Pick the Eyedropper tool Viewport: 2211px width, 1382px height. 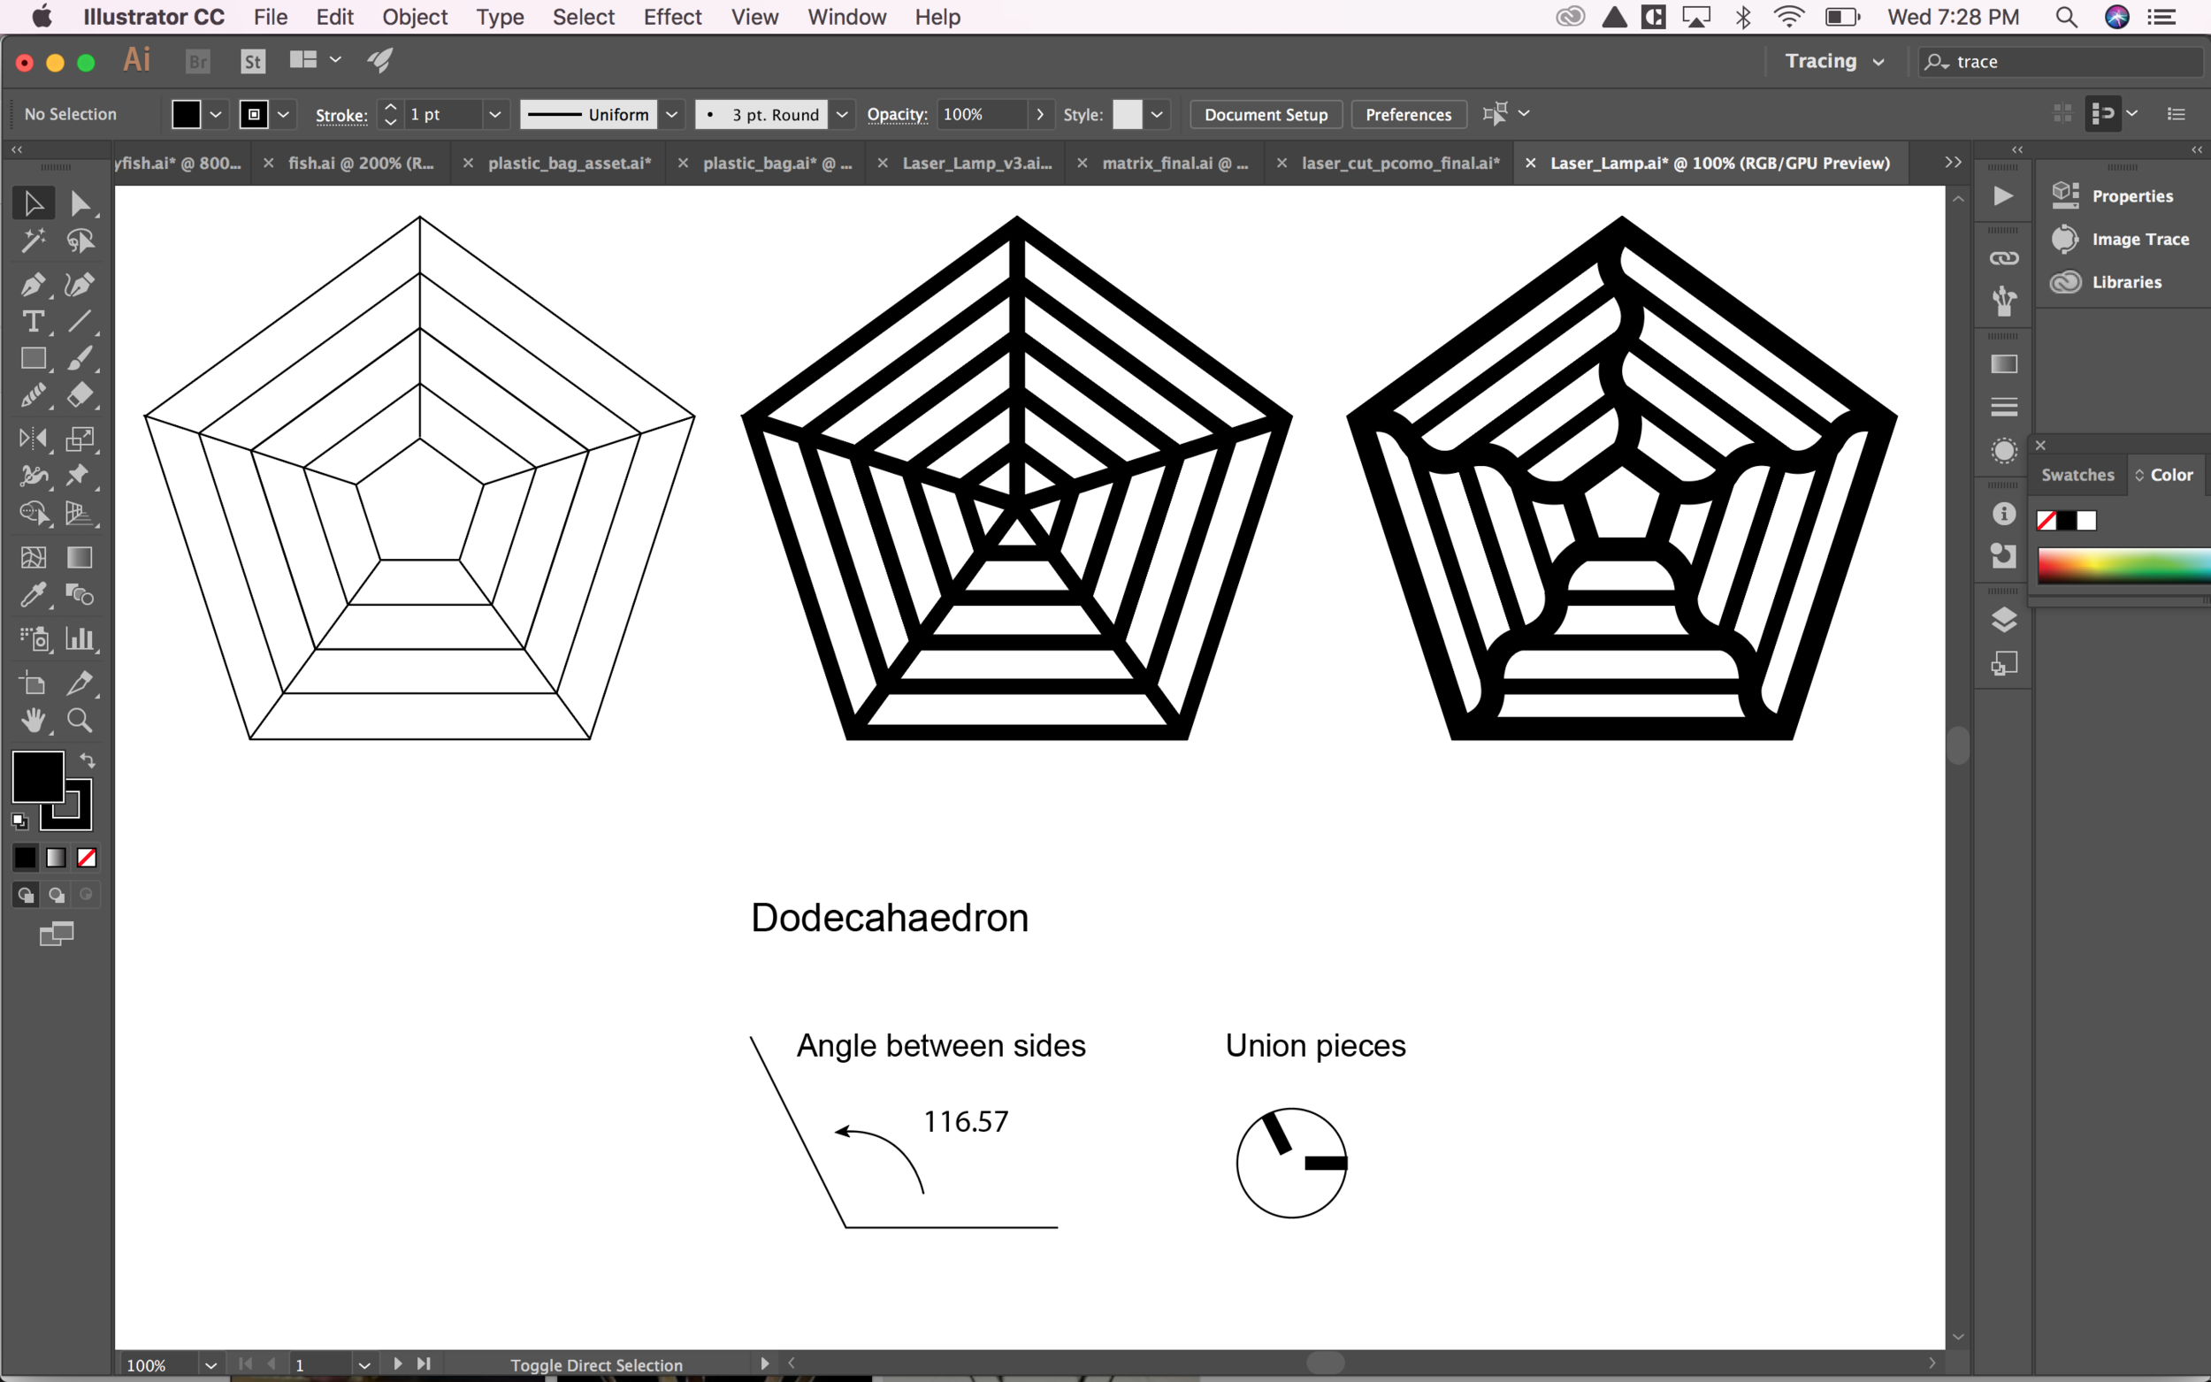tap(33, 595)
